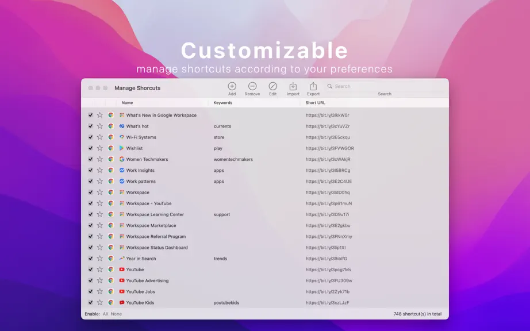Star the YouTube Jobs shortcut

(x=99, y=291)
